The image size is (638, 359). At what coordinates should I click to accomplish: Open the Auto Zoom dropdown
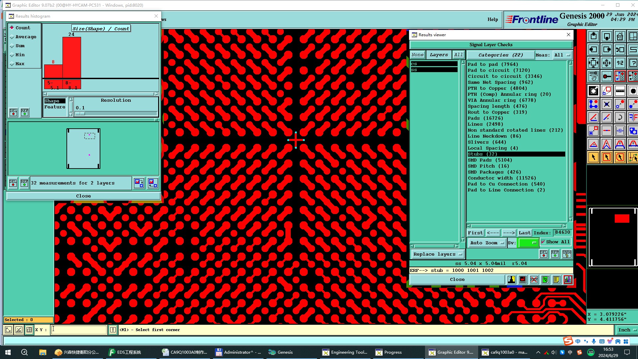tap(487, 243)
